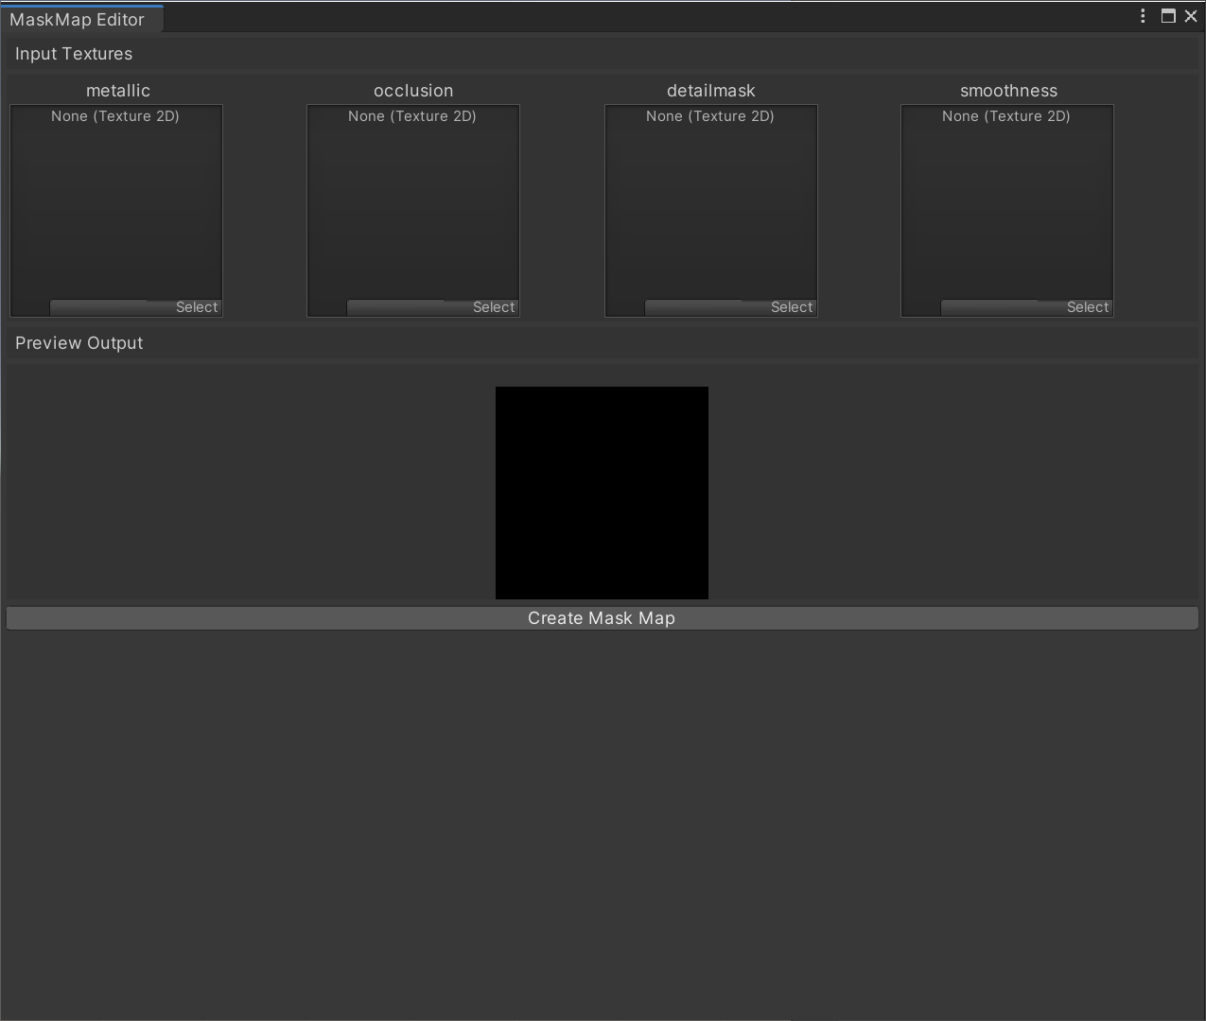Image resolution: width=1206 pixels, height=1021 pixels.
Task: Open texture browser via occlusion Select button
Action: pyautogui.click(x=494, y=306)
